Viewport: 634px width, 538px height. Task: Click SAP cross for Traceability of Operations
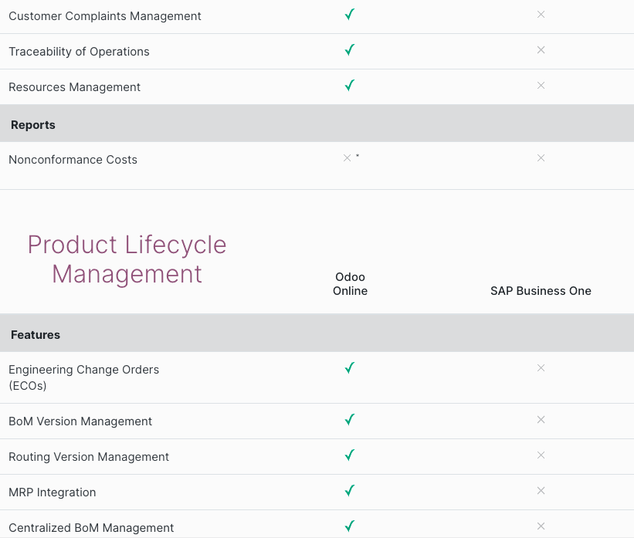[541, 50]
